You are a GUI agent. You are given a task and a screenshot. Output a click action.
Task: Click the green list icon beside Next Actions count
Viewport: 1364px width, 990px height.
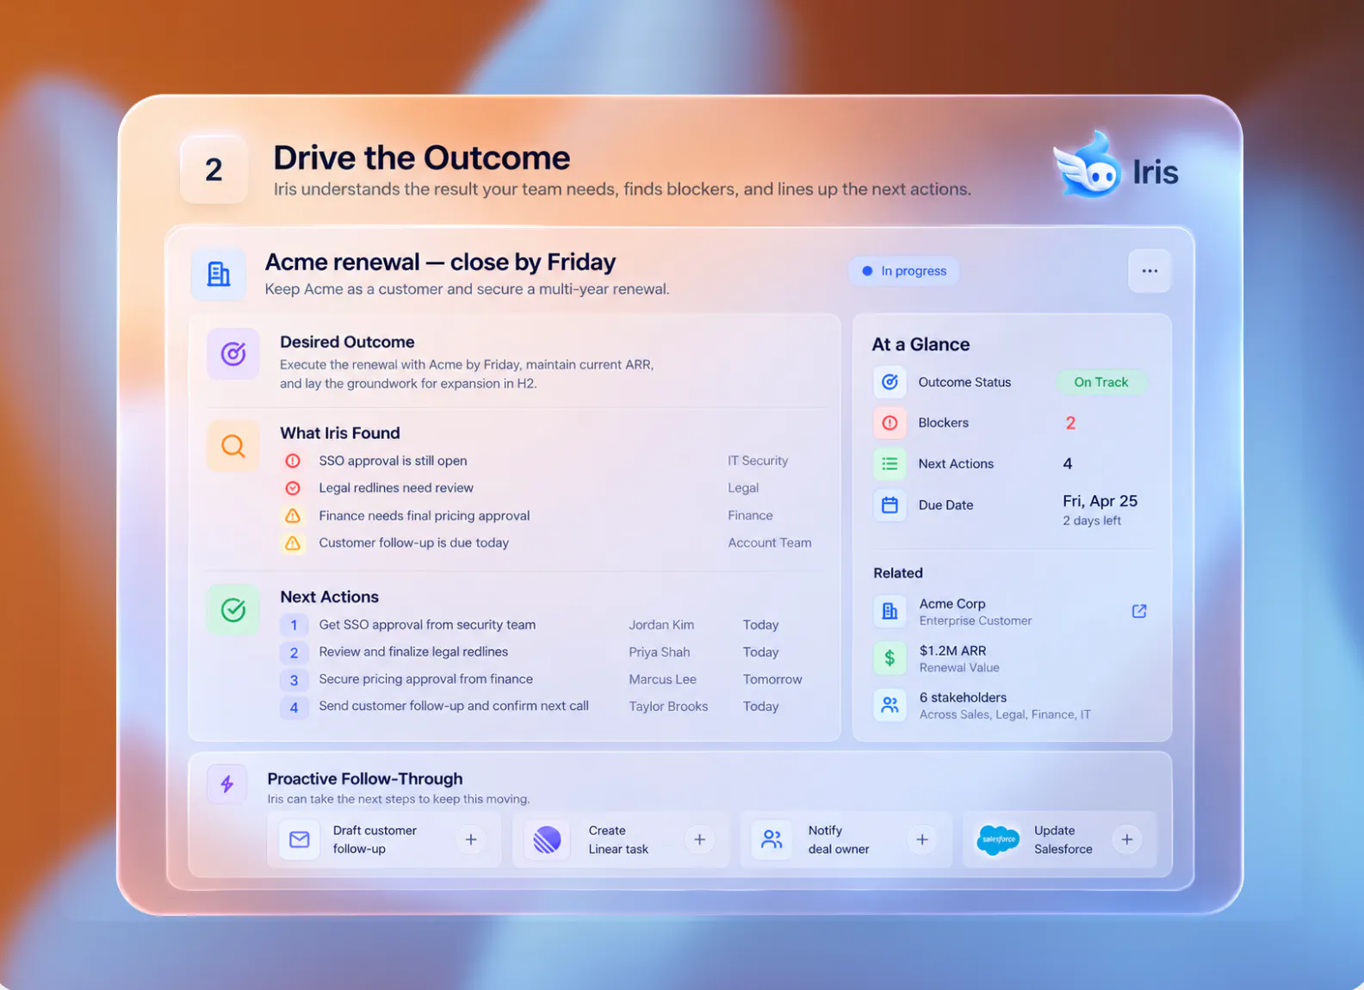[890, 464]
